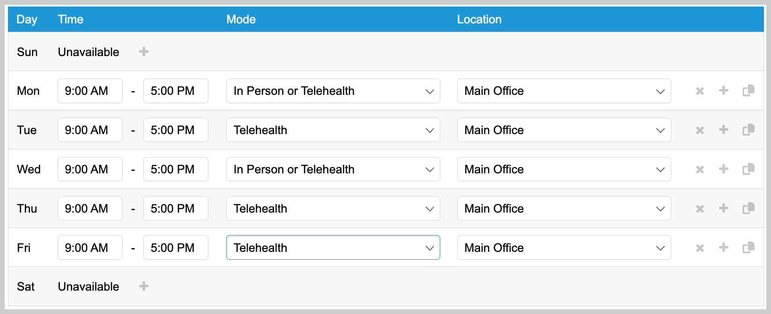Edit Friday's 5:00 PM end time
771x314 pixels.
[x=176, y=248]
